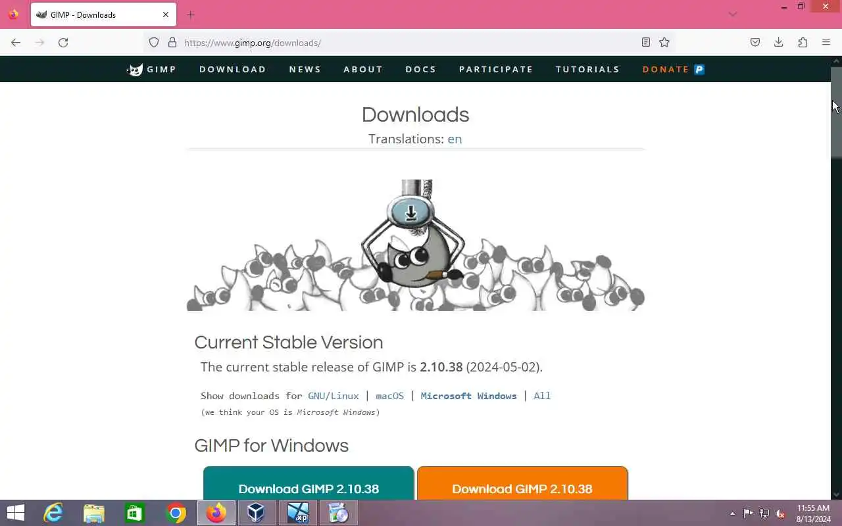
Task: Open VirtualBox from taskbar
Action: [257, 513]
